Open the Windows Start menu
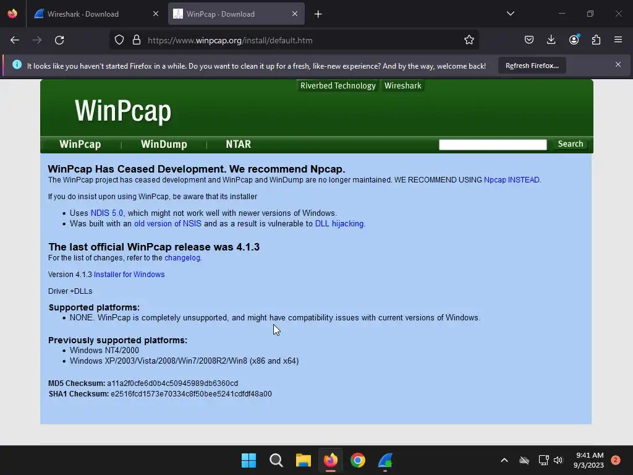This screenshot has width=633, height=475. click(x=249, y=460)
